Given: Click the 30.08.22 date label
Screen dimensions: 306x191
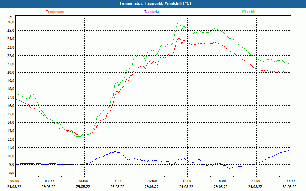Looking at the screenshot, I should click(290, 186).
